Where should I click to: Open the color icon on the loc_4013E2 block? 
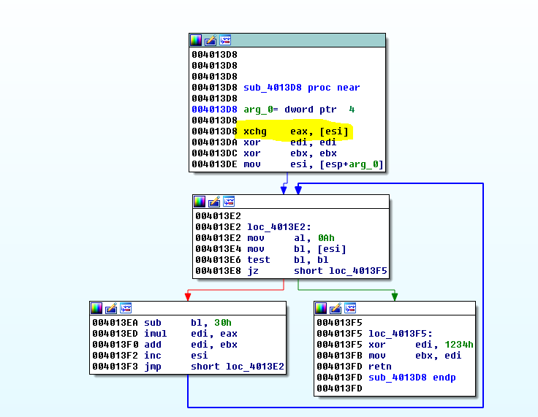click(200, 202)
